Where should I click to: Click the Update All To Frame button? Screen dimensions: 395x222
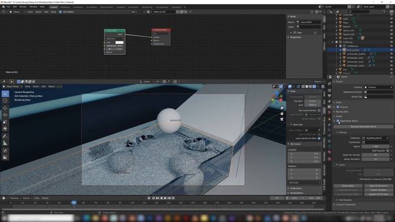[378, 194]
